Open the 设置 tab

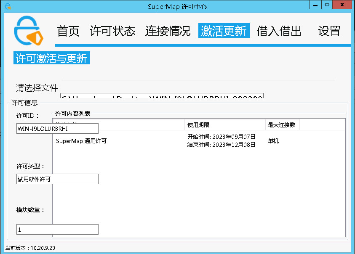(x=329, y=31)
